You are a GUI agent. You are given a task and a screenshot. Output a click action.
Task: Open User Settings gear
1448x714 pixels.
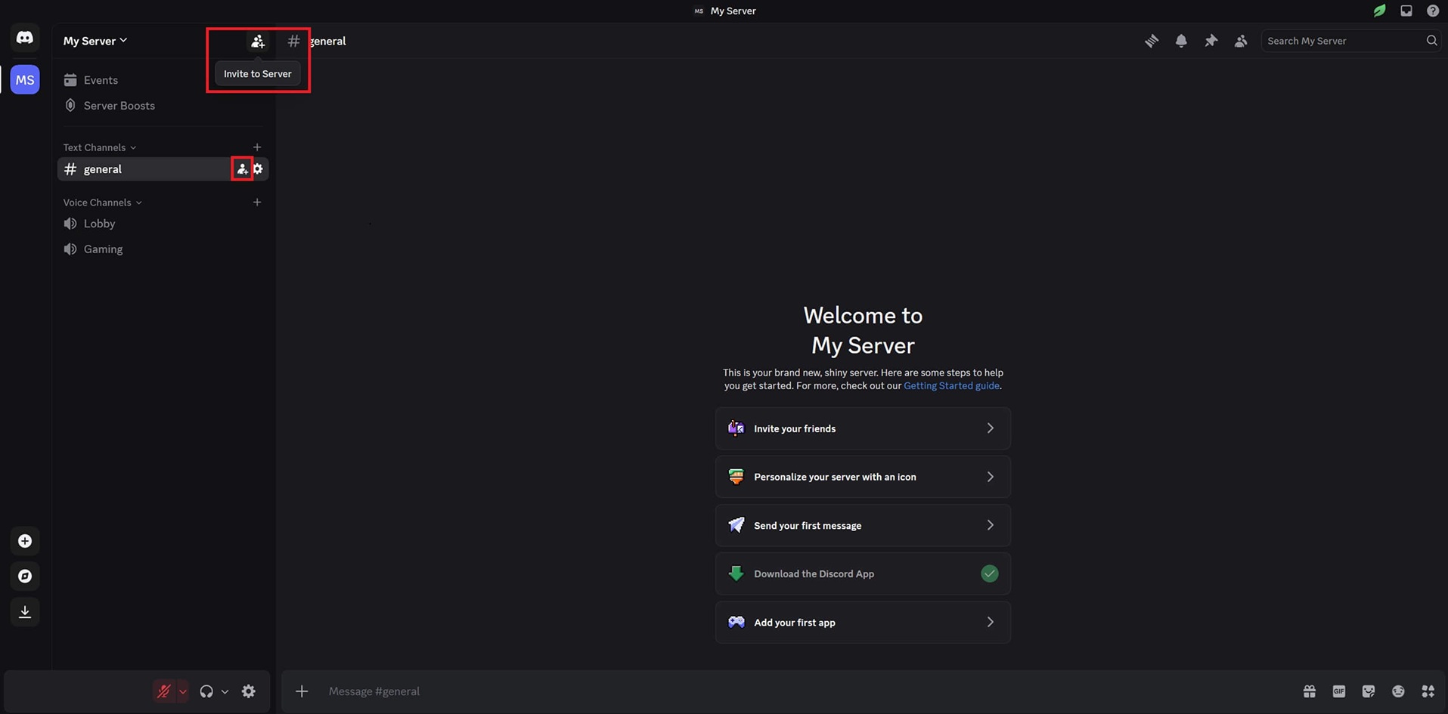[x=249, y=691]
